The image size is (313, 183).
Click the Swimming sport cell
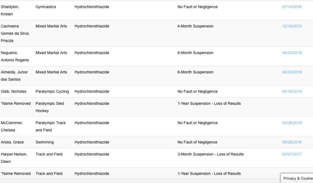44,143
